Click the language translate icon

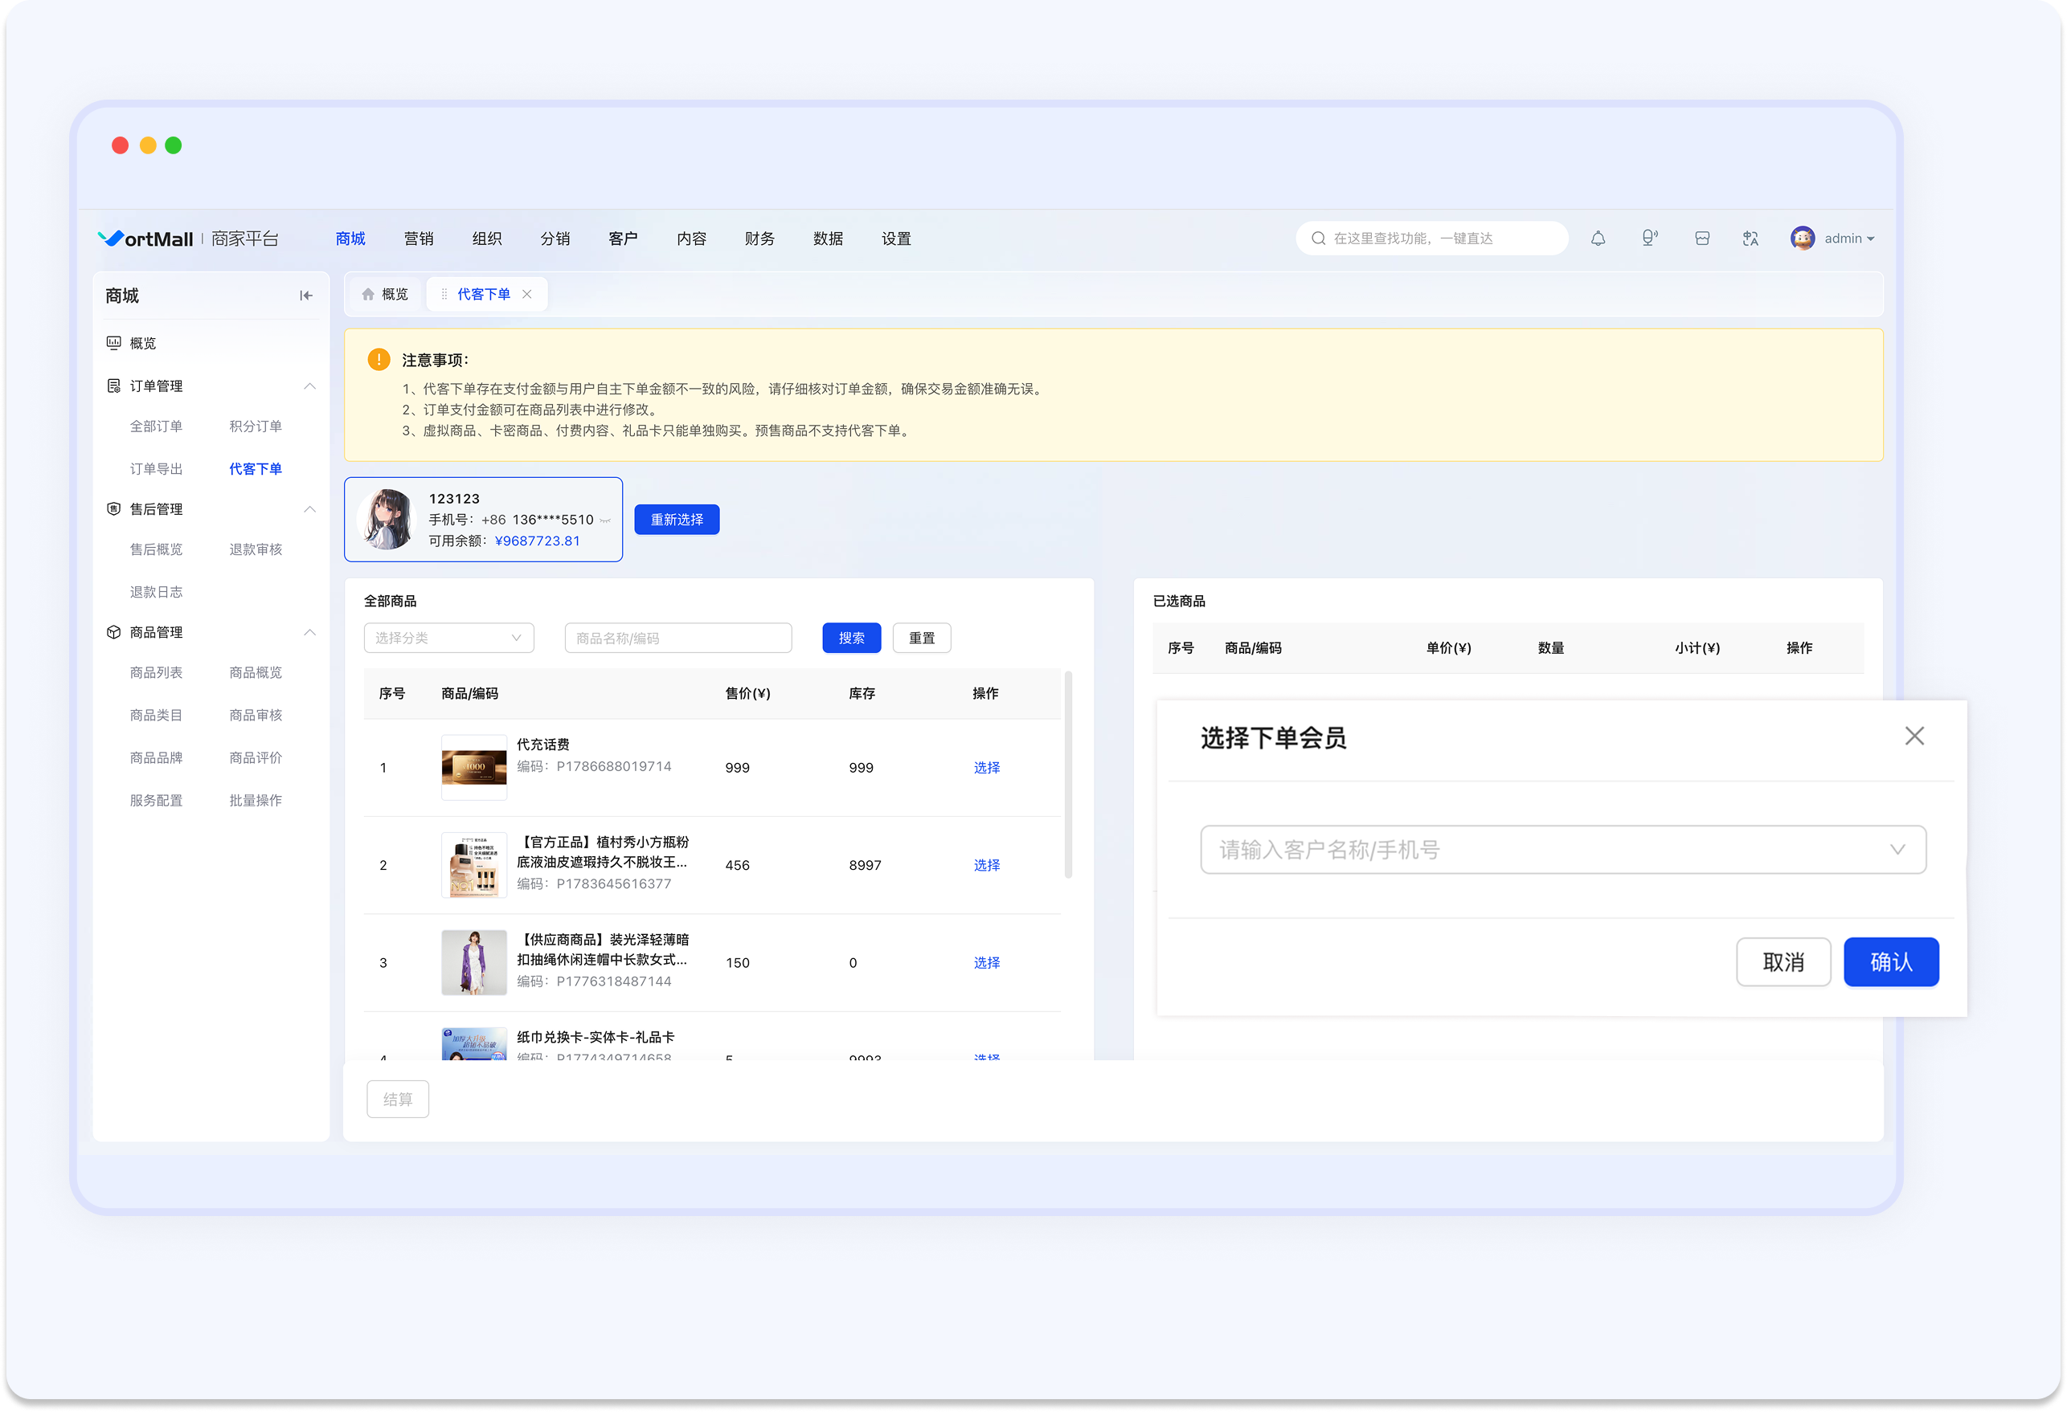[x=1750, y=239]
